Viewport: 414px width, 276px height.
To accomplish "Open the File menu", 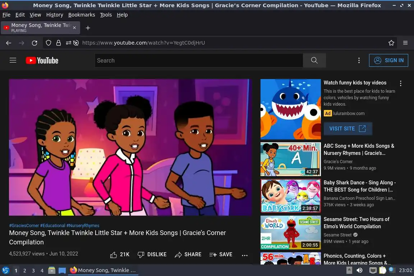I will point(6,15).
